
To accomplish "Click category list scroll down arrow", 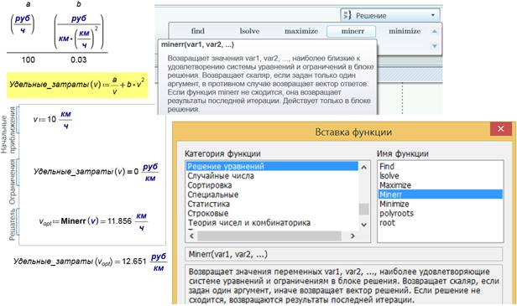I will [x=364, y=225].
